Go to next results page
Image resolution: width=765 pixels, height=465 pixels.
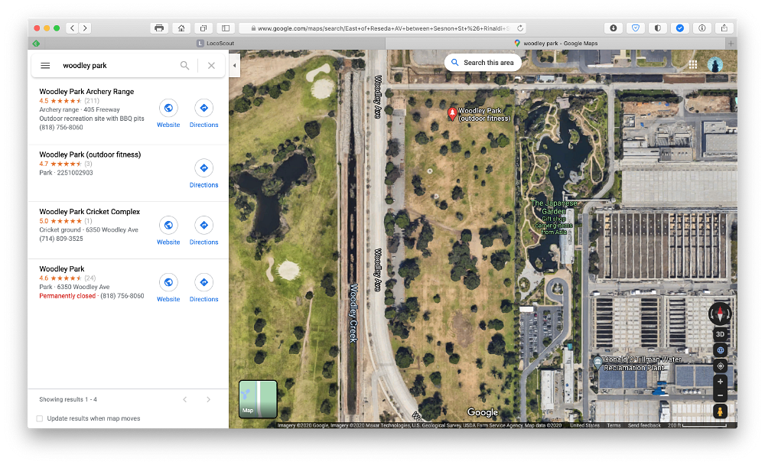click(x=208, y=400)
